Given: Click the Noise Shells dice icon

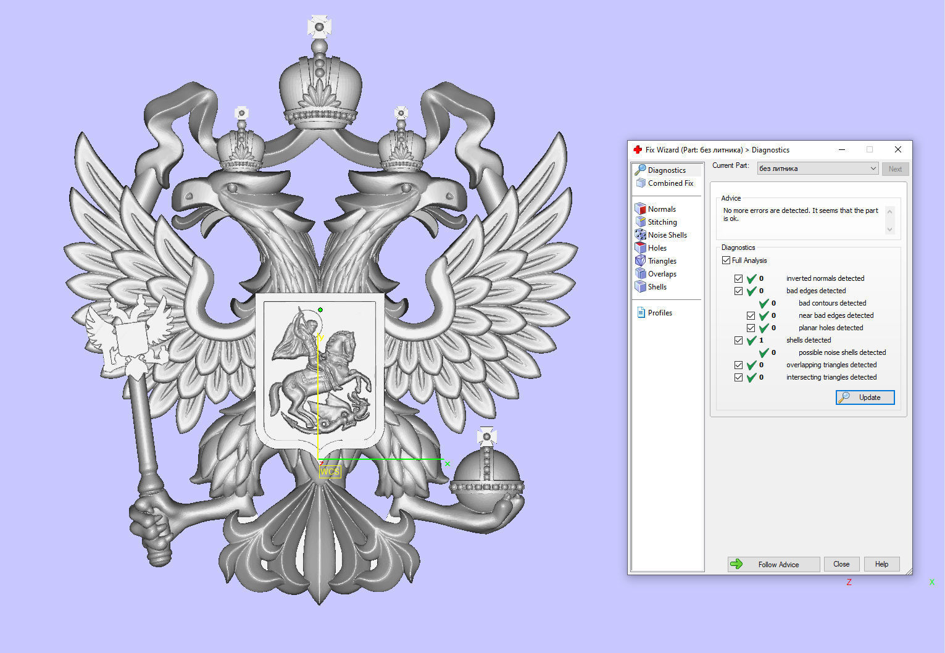Looking at the screenshot, I should click(640, 235).
